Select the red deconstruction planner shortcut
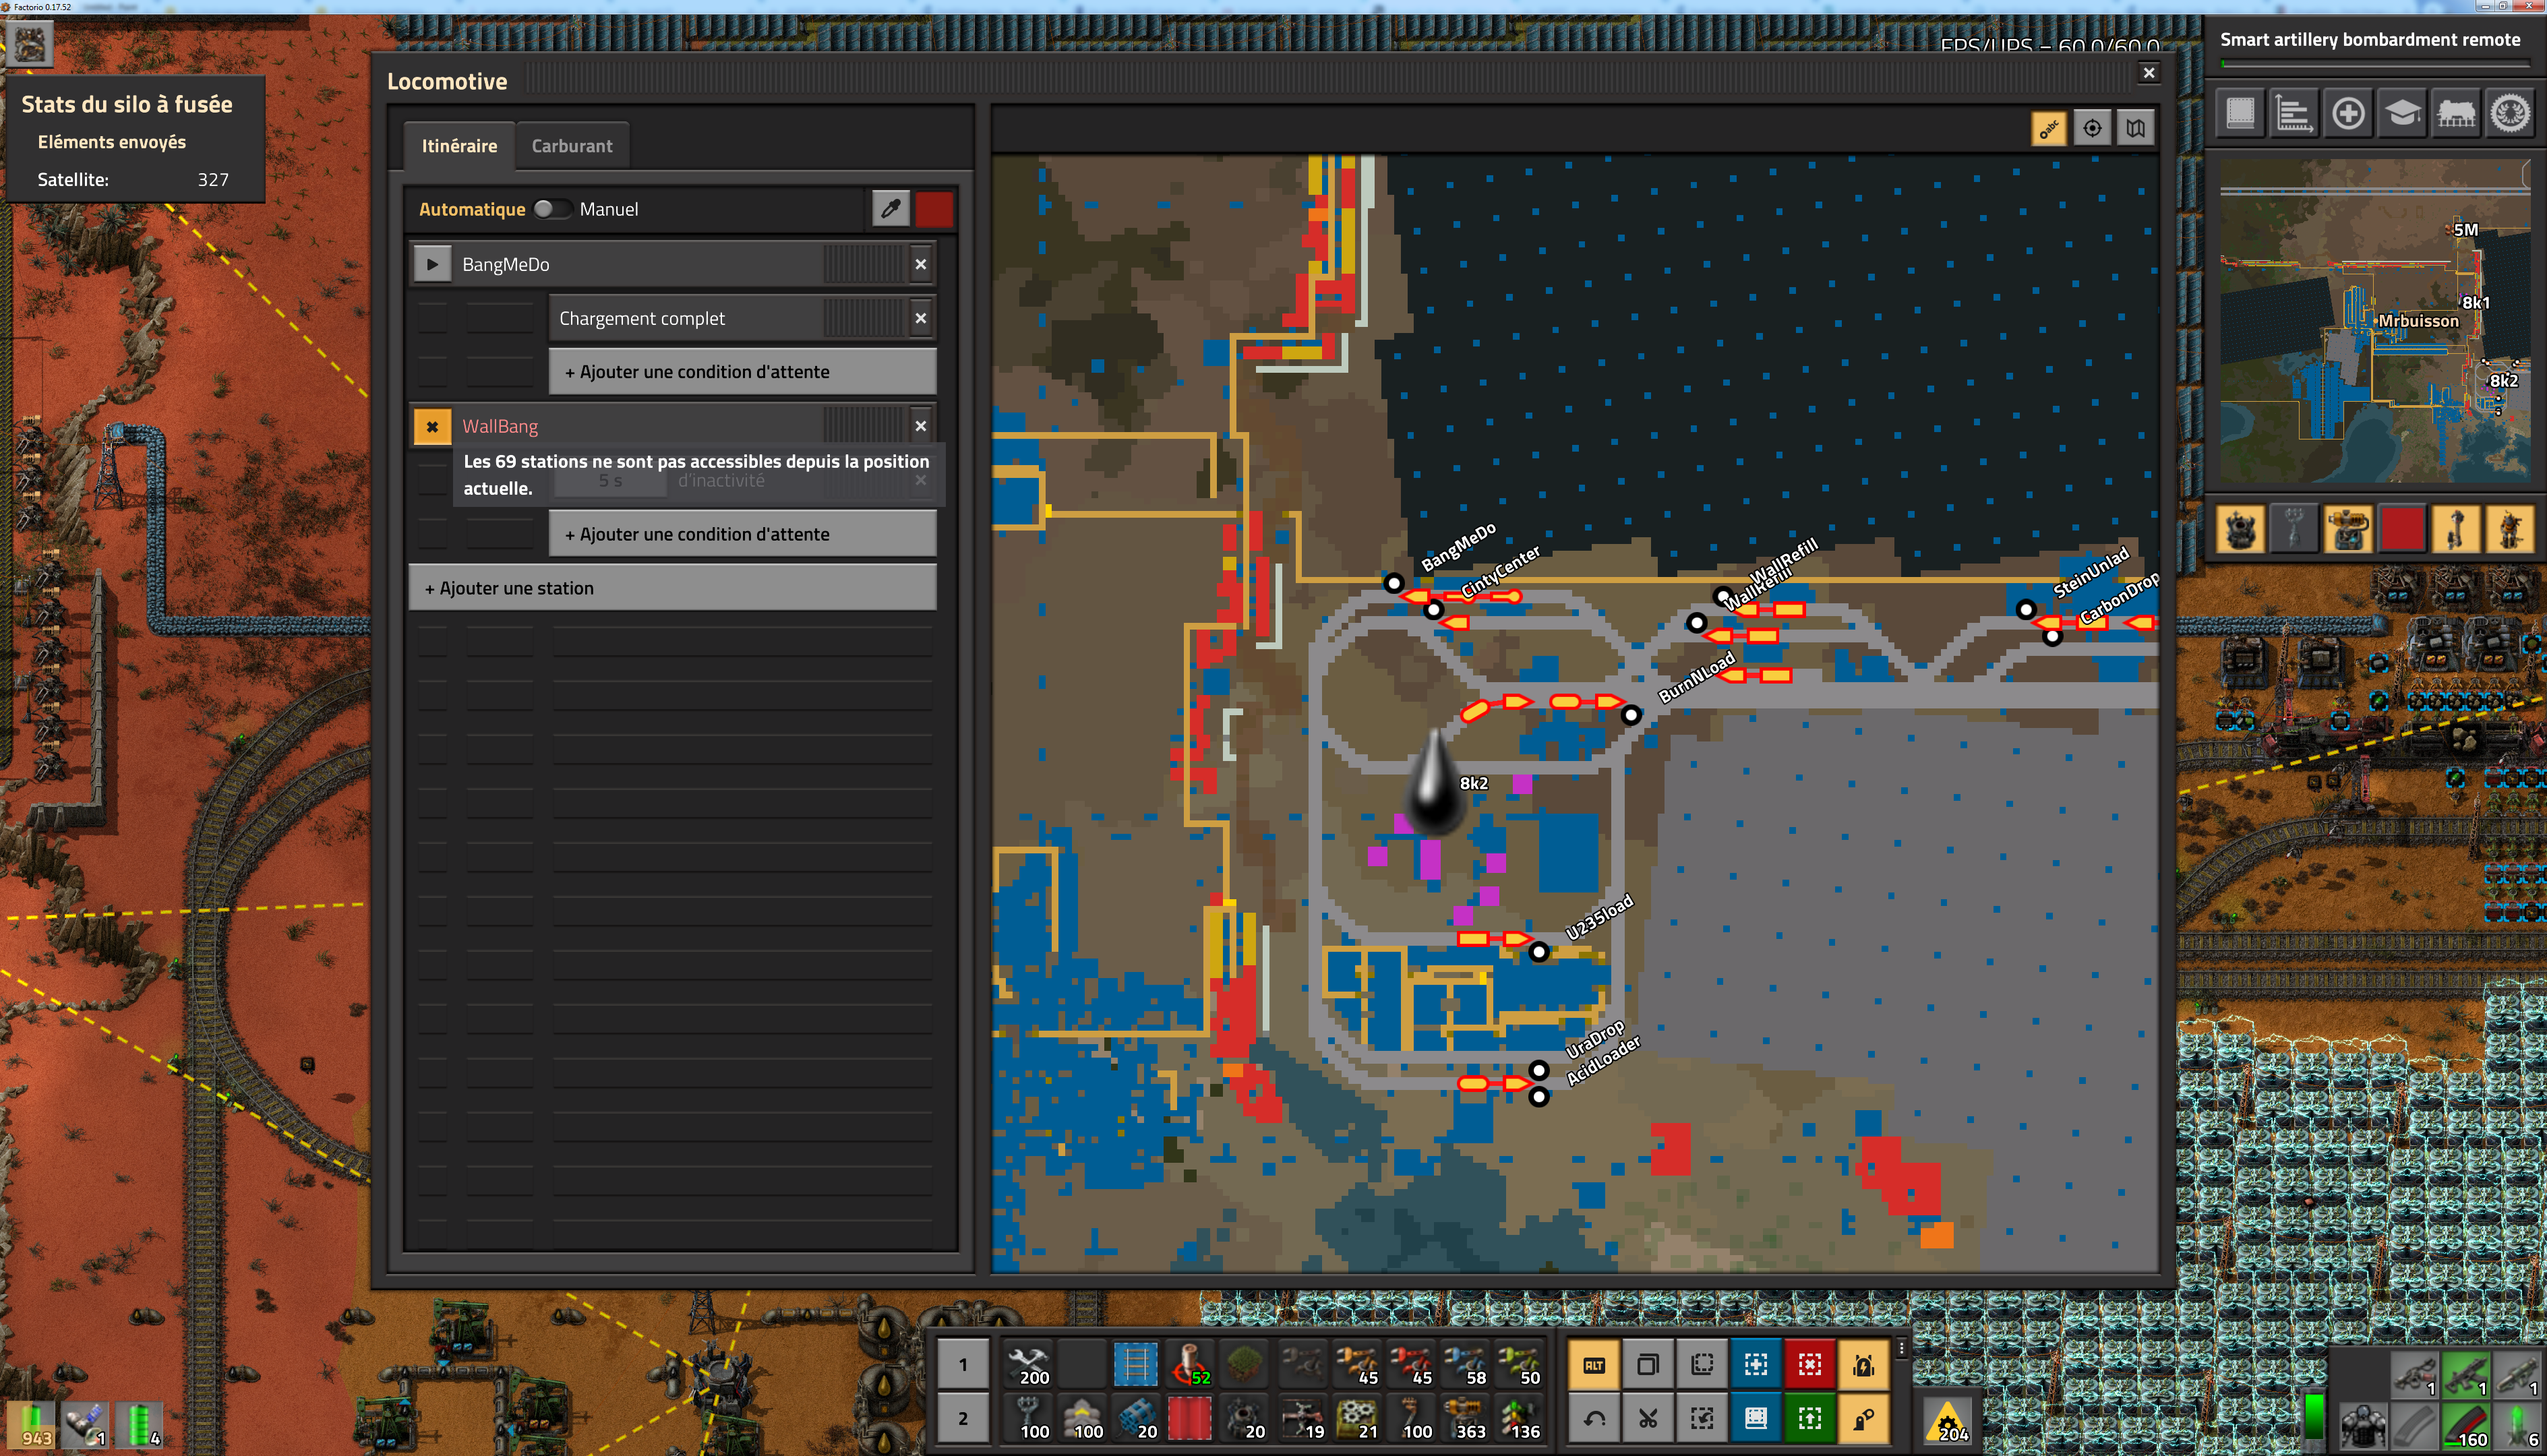Screen dimensions: 2547x1456 (1810, 1364)
